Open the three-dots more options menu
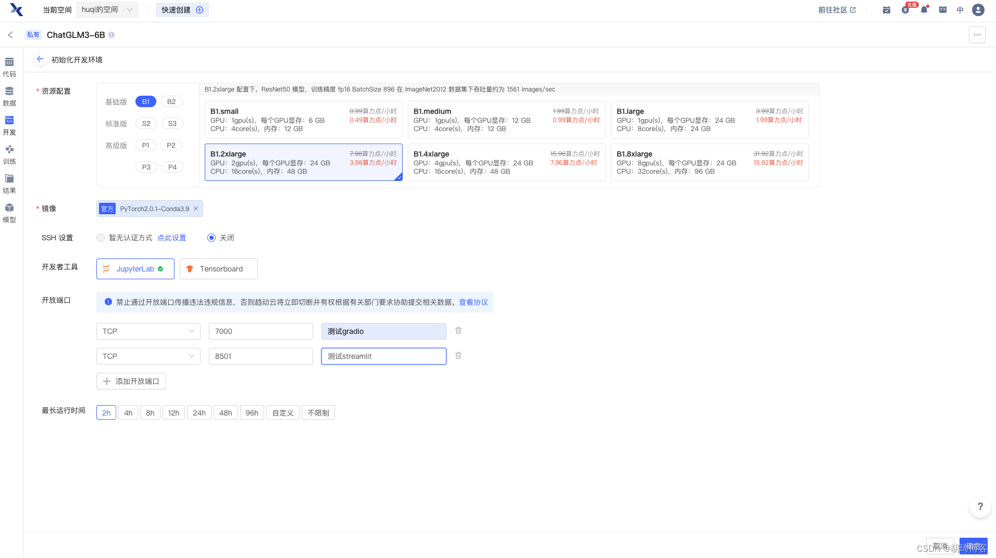 coord(977,35)
